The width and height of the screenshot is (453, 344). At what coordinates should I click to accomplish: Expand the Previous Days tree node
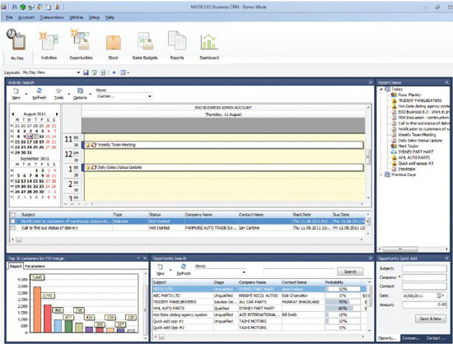click(381, 174)
